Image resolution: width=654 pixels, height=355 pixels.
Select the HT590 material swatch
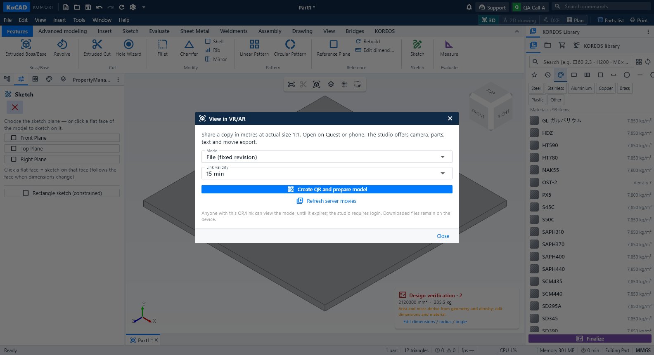click(534, 145)
